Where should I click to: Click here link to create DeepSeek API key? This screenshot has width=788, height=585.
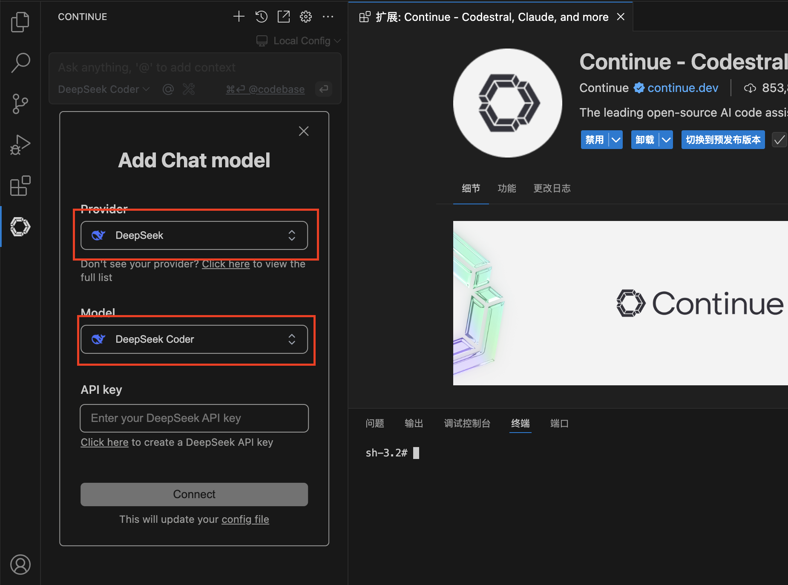[x=104, y=442]
